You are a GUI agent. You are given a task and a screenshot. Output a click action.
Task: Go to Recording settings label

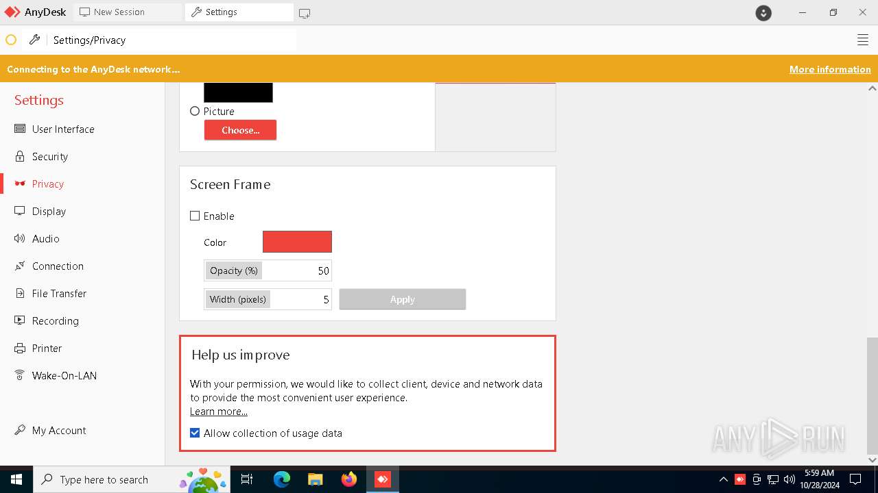click(x=56, y=320)
